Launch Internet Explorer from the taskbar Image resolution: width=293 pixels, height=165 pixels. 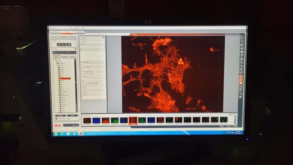[62, 134]
